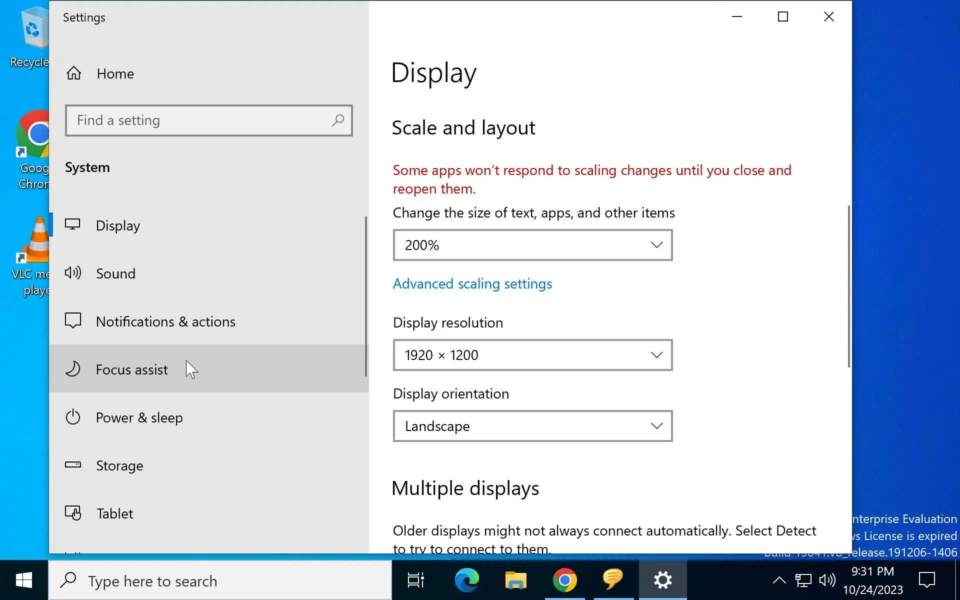
Task: Click the Tablet icon in sidebar
Action: pyautogui.click(x=73, y=513)
